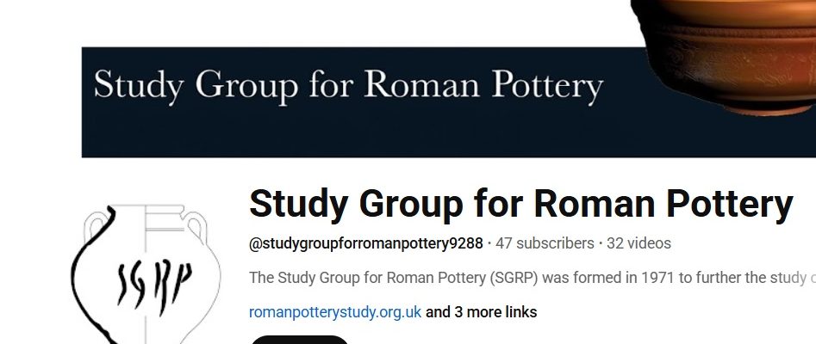
Task: Click the @studygroupforromanpottery9288 handle
Action: coord(366,243)
